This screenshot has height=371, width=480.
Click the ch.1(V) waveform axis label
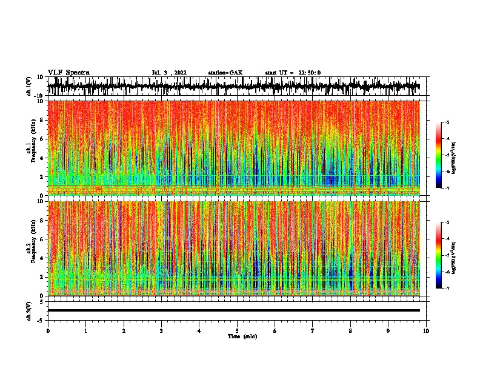[x=29, y=86]
